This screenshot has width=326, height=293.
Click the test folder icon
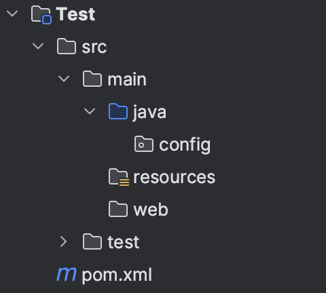click(x=92, y=241)
